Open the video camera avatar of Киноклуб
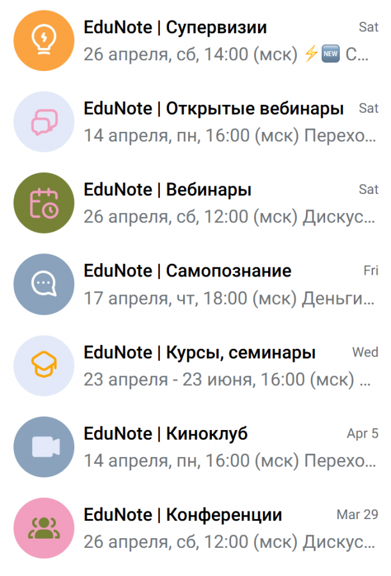This screenshot has width=391, height=576. tap(44, 447)
